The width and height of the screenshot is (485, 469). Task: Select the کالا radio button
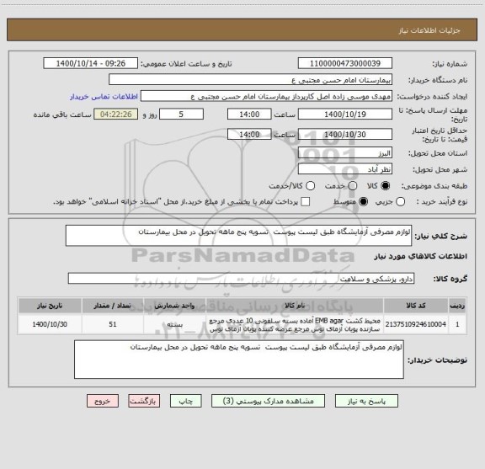[386, 186]
